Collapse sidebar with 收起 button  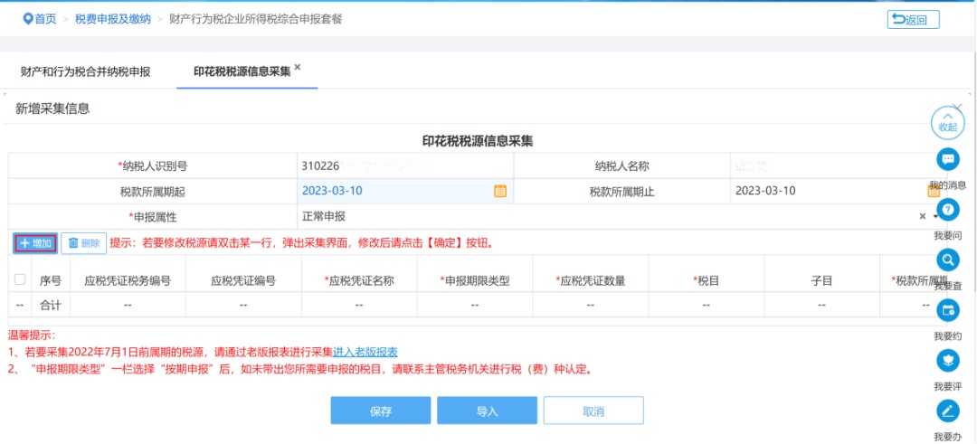[x=947, y=121]
